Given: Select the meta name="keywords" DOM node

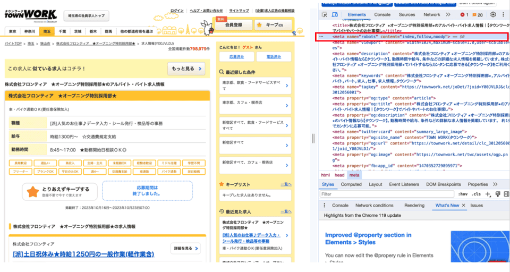Looking at the screenshot, I should point(421,78).
